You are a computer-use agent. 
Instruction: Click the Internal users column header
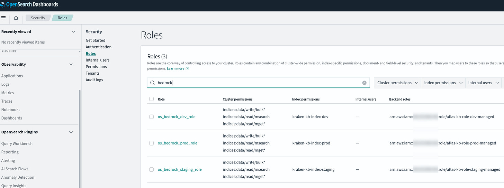point(366,99)
